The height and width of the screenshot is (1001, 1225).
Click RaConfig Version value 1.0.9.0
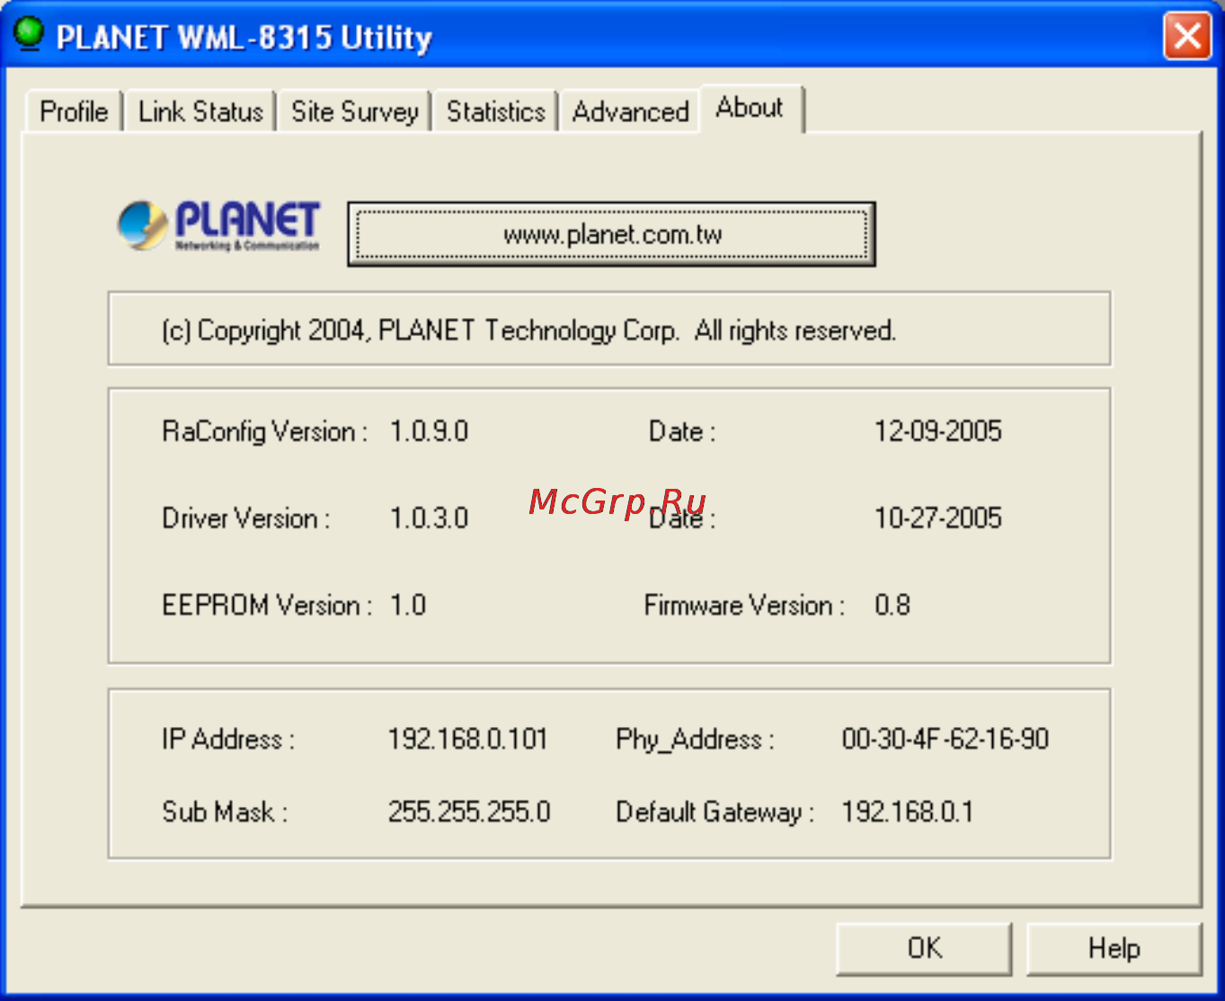pyautogui.click(x=429, y=431)
